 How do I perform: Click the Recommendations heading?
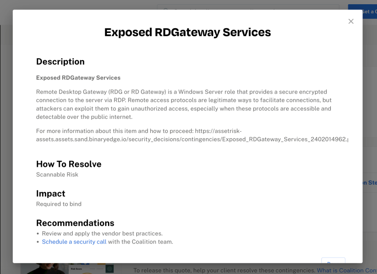[75, 223]
